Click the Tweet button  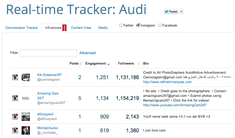click(x=171, y=11)
